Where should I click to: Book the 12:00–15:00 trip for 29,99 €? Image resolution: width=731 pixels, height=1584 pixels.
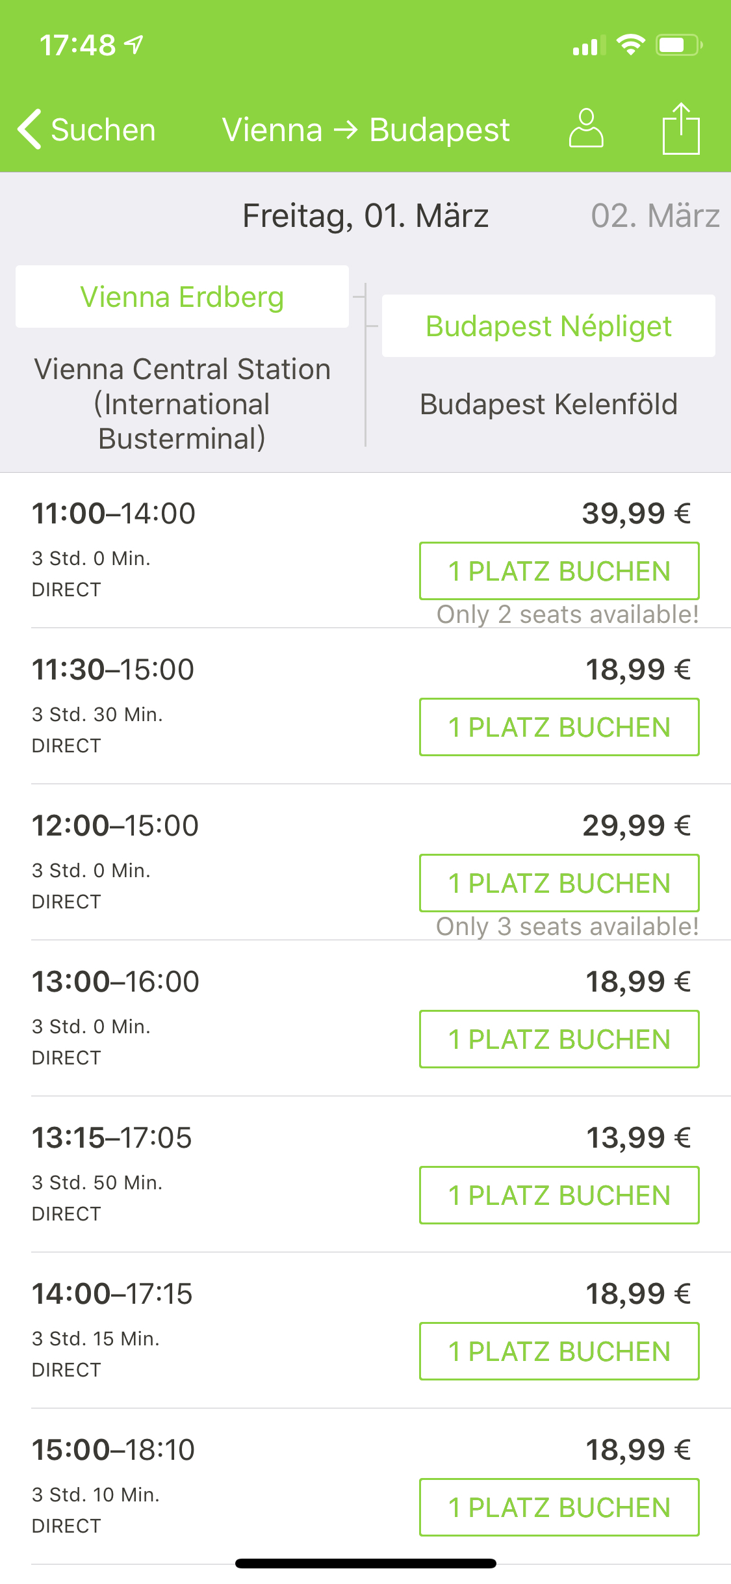click(559, 883)
